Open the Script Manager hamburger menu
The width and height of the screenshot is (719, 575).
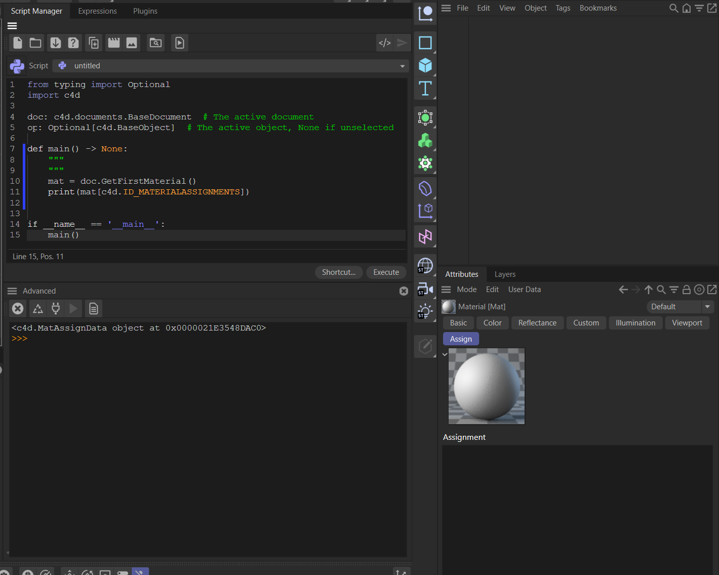tap(12, 26)
